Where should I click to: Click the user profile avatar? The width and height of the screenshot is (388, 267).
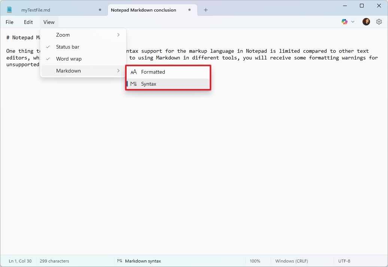click(366, 22)
